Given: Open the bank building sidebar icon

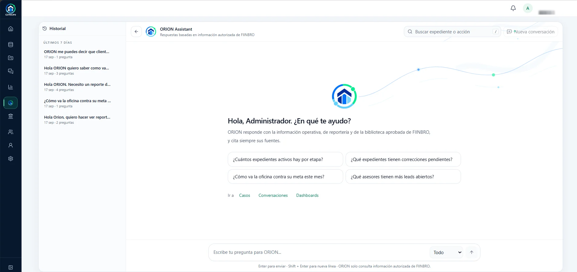Looking at the screenshot, I should pos(11,116).
